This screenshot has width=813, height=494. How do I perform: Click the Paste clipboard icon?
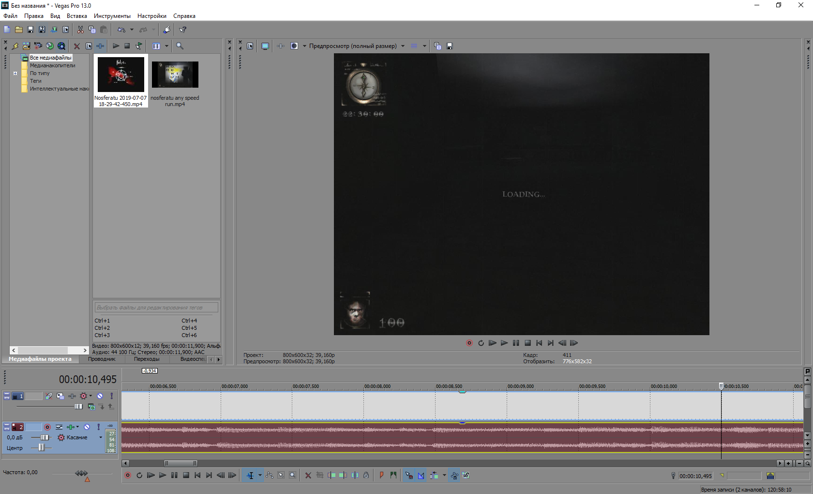pyautogui.click(x=104, y=30)
